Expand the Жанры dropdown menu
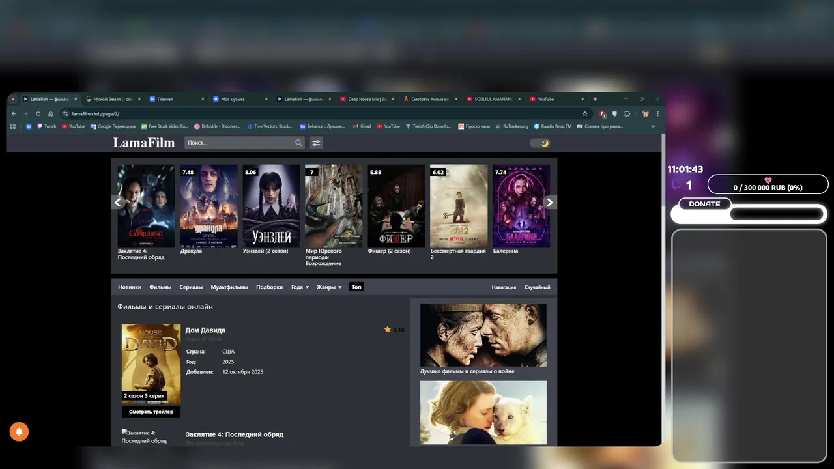This screenshot has width=834, height=469. [329, 287]
